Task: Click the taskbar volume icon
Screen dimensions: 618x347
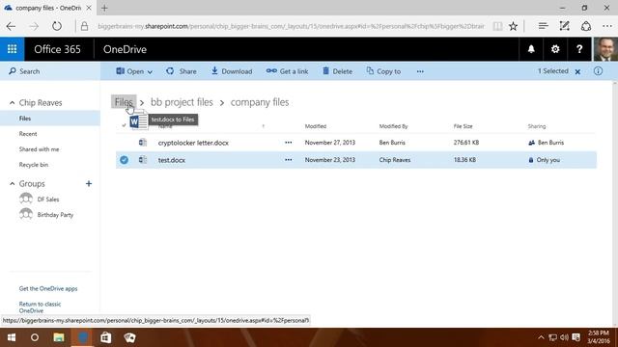Action: [x=564, y=337]
